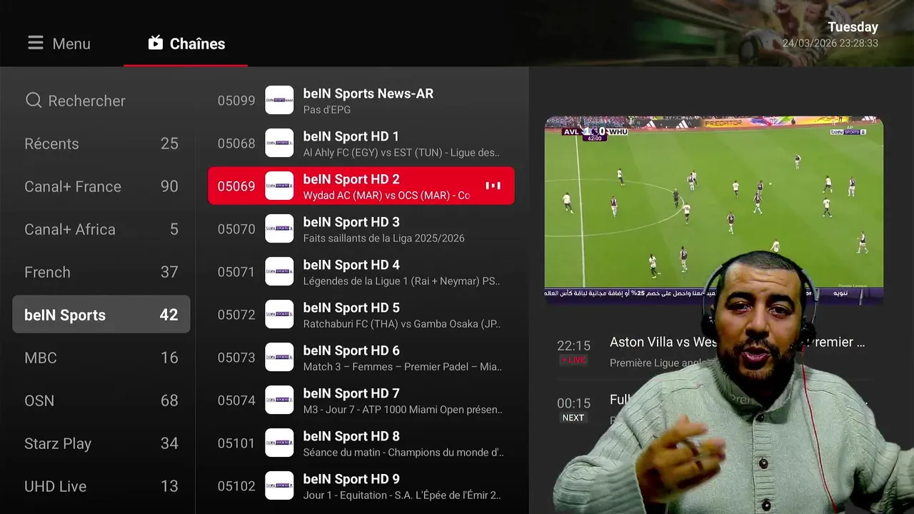Image resolution: width=914 pixels, height=514 pixels.
Task: Click the Canal+ France count 90
Action: point(169,186)
